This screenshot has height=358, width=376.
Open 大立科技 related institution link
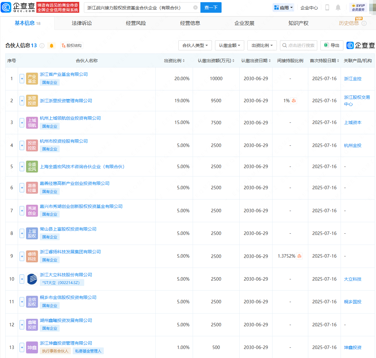[353, 279]
